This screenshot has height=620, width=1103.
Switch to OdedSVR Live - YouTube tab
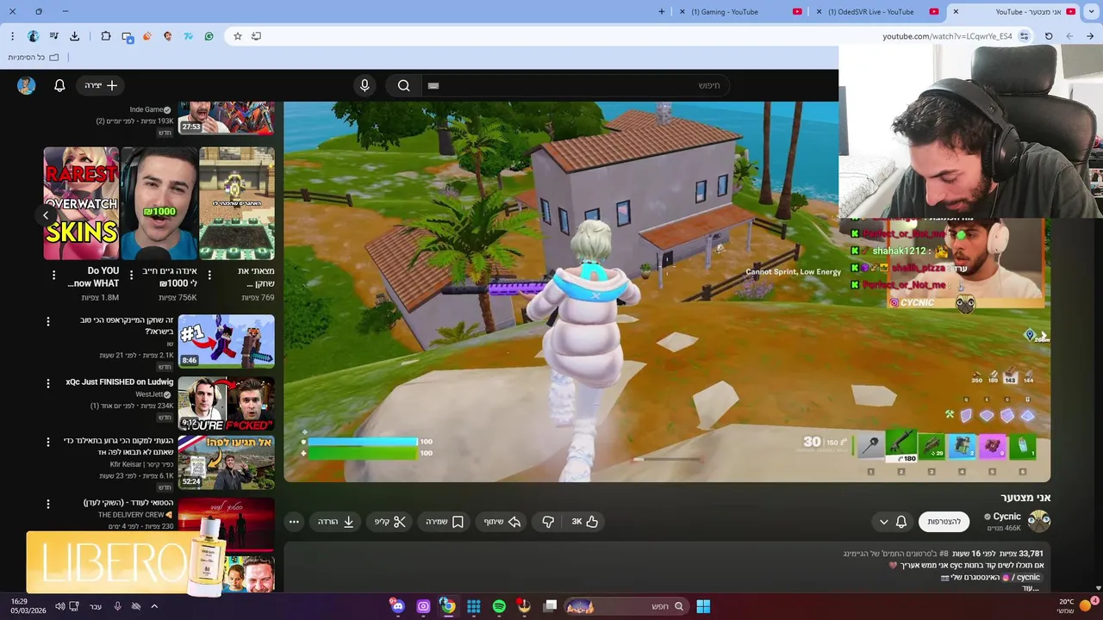coord(870,12)
